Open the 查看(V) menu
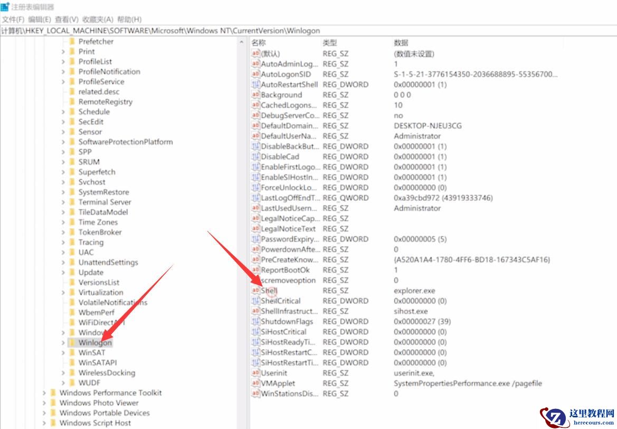 pos(67,20)
